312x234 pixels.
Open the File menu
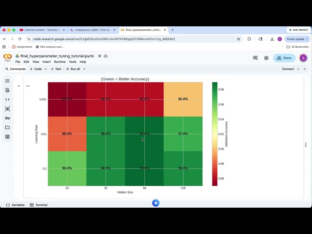point(18,62)
